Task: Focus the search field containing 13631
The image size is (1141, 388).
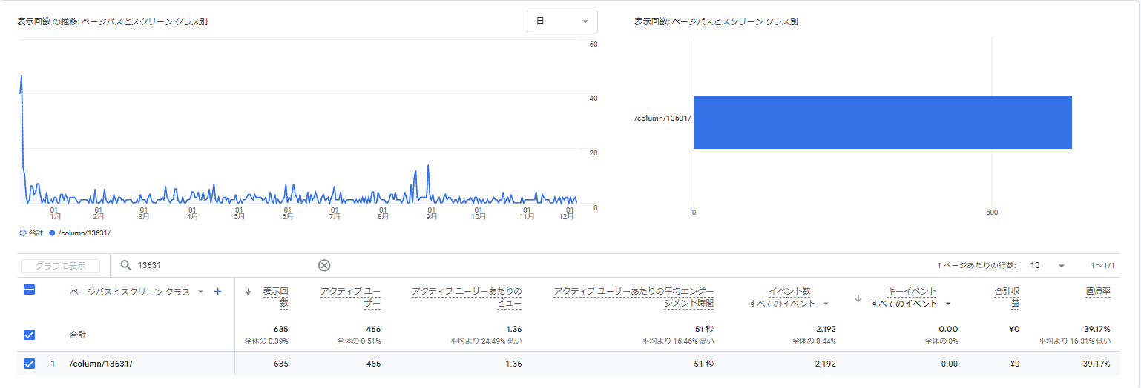Action: tap(223, 266)
